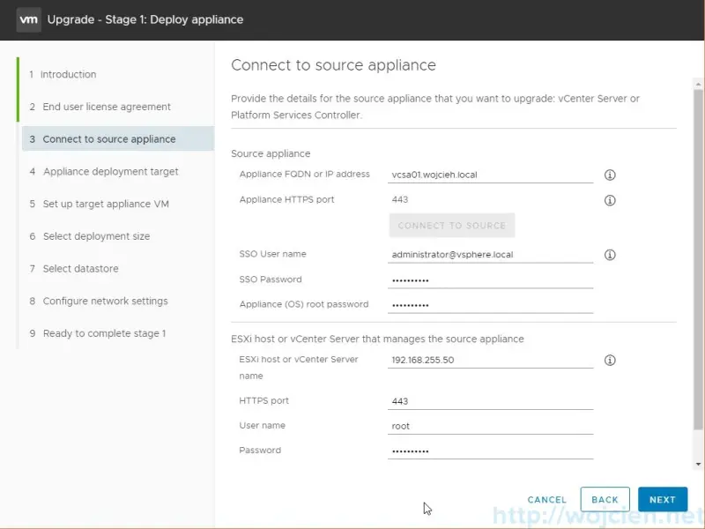Cancel the upgrade wizard
This screenshot has height=529, width=705.
tap(546, 499)
